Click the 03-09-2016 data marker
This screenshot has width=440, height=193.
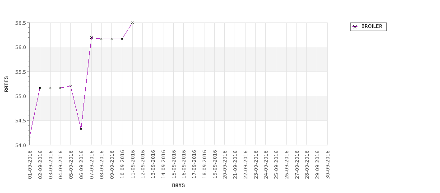tap(50, 88)
